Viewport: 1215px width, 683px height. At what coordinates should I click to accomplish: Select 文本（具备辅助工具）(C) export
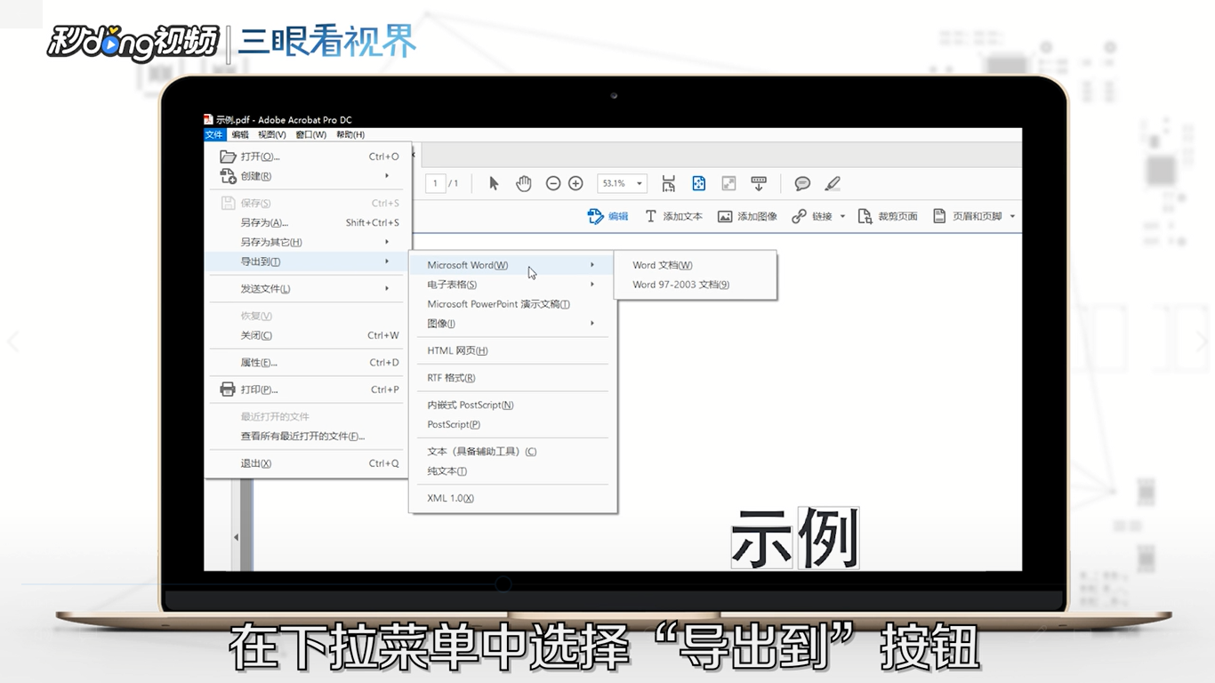[x=513, y=452]
